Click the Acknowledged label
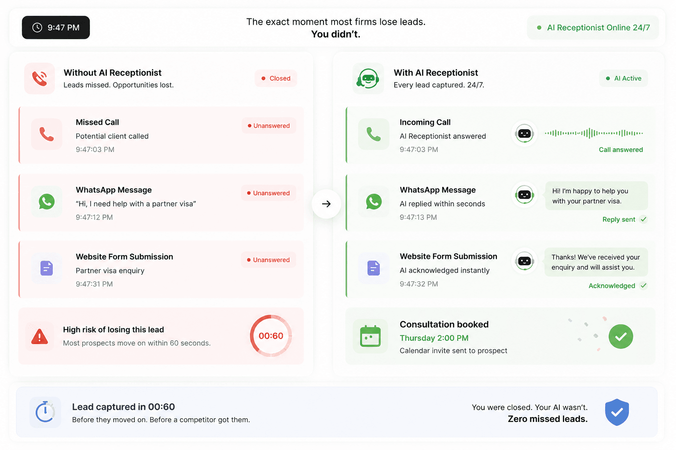The height and width of the screenshot is (450, 676). click(x=612, y=286)
